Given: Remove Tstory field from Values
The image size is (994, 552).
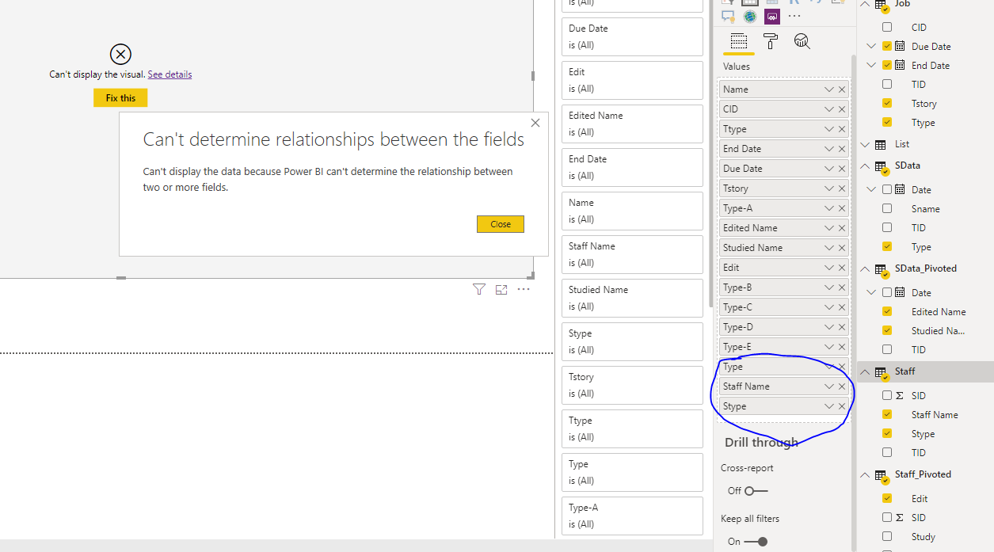Looking at the screenshot, I should point(842,188).
